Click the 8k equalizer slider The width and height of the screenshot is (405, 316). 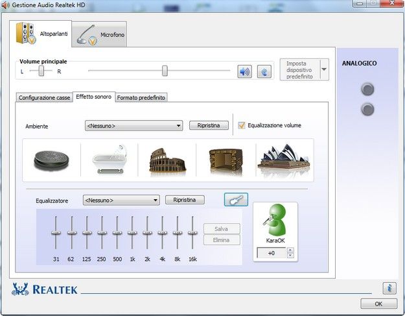tap(178, 233)
